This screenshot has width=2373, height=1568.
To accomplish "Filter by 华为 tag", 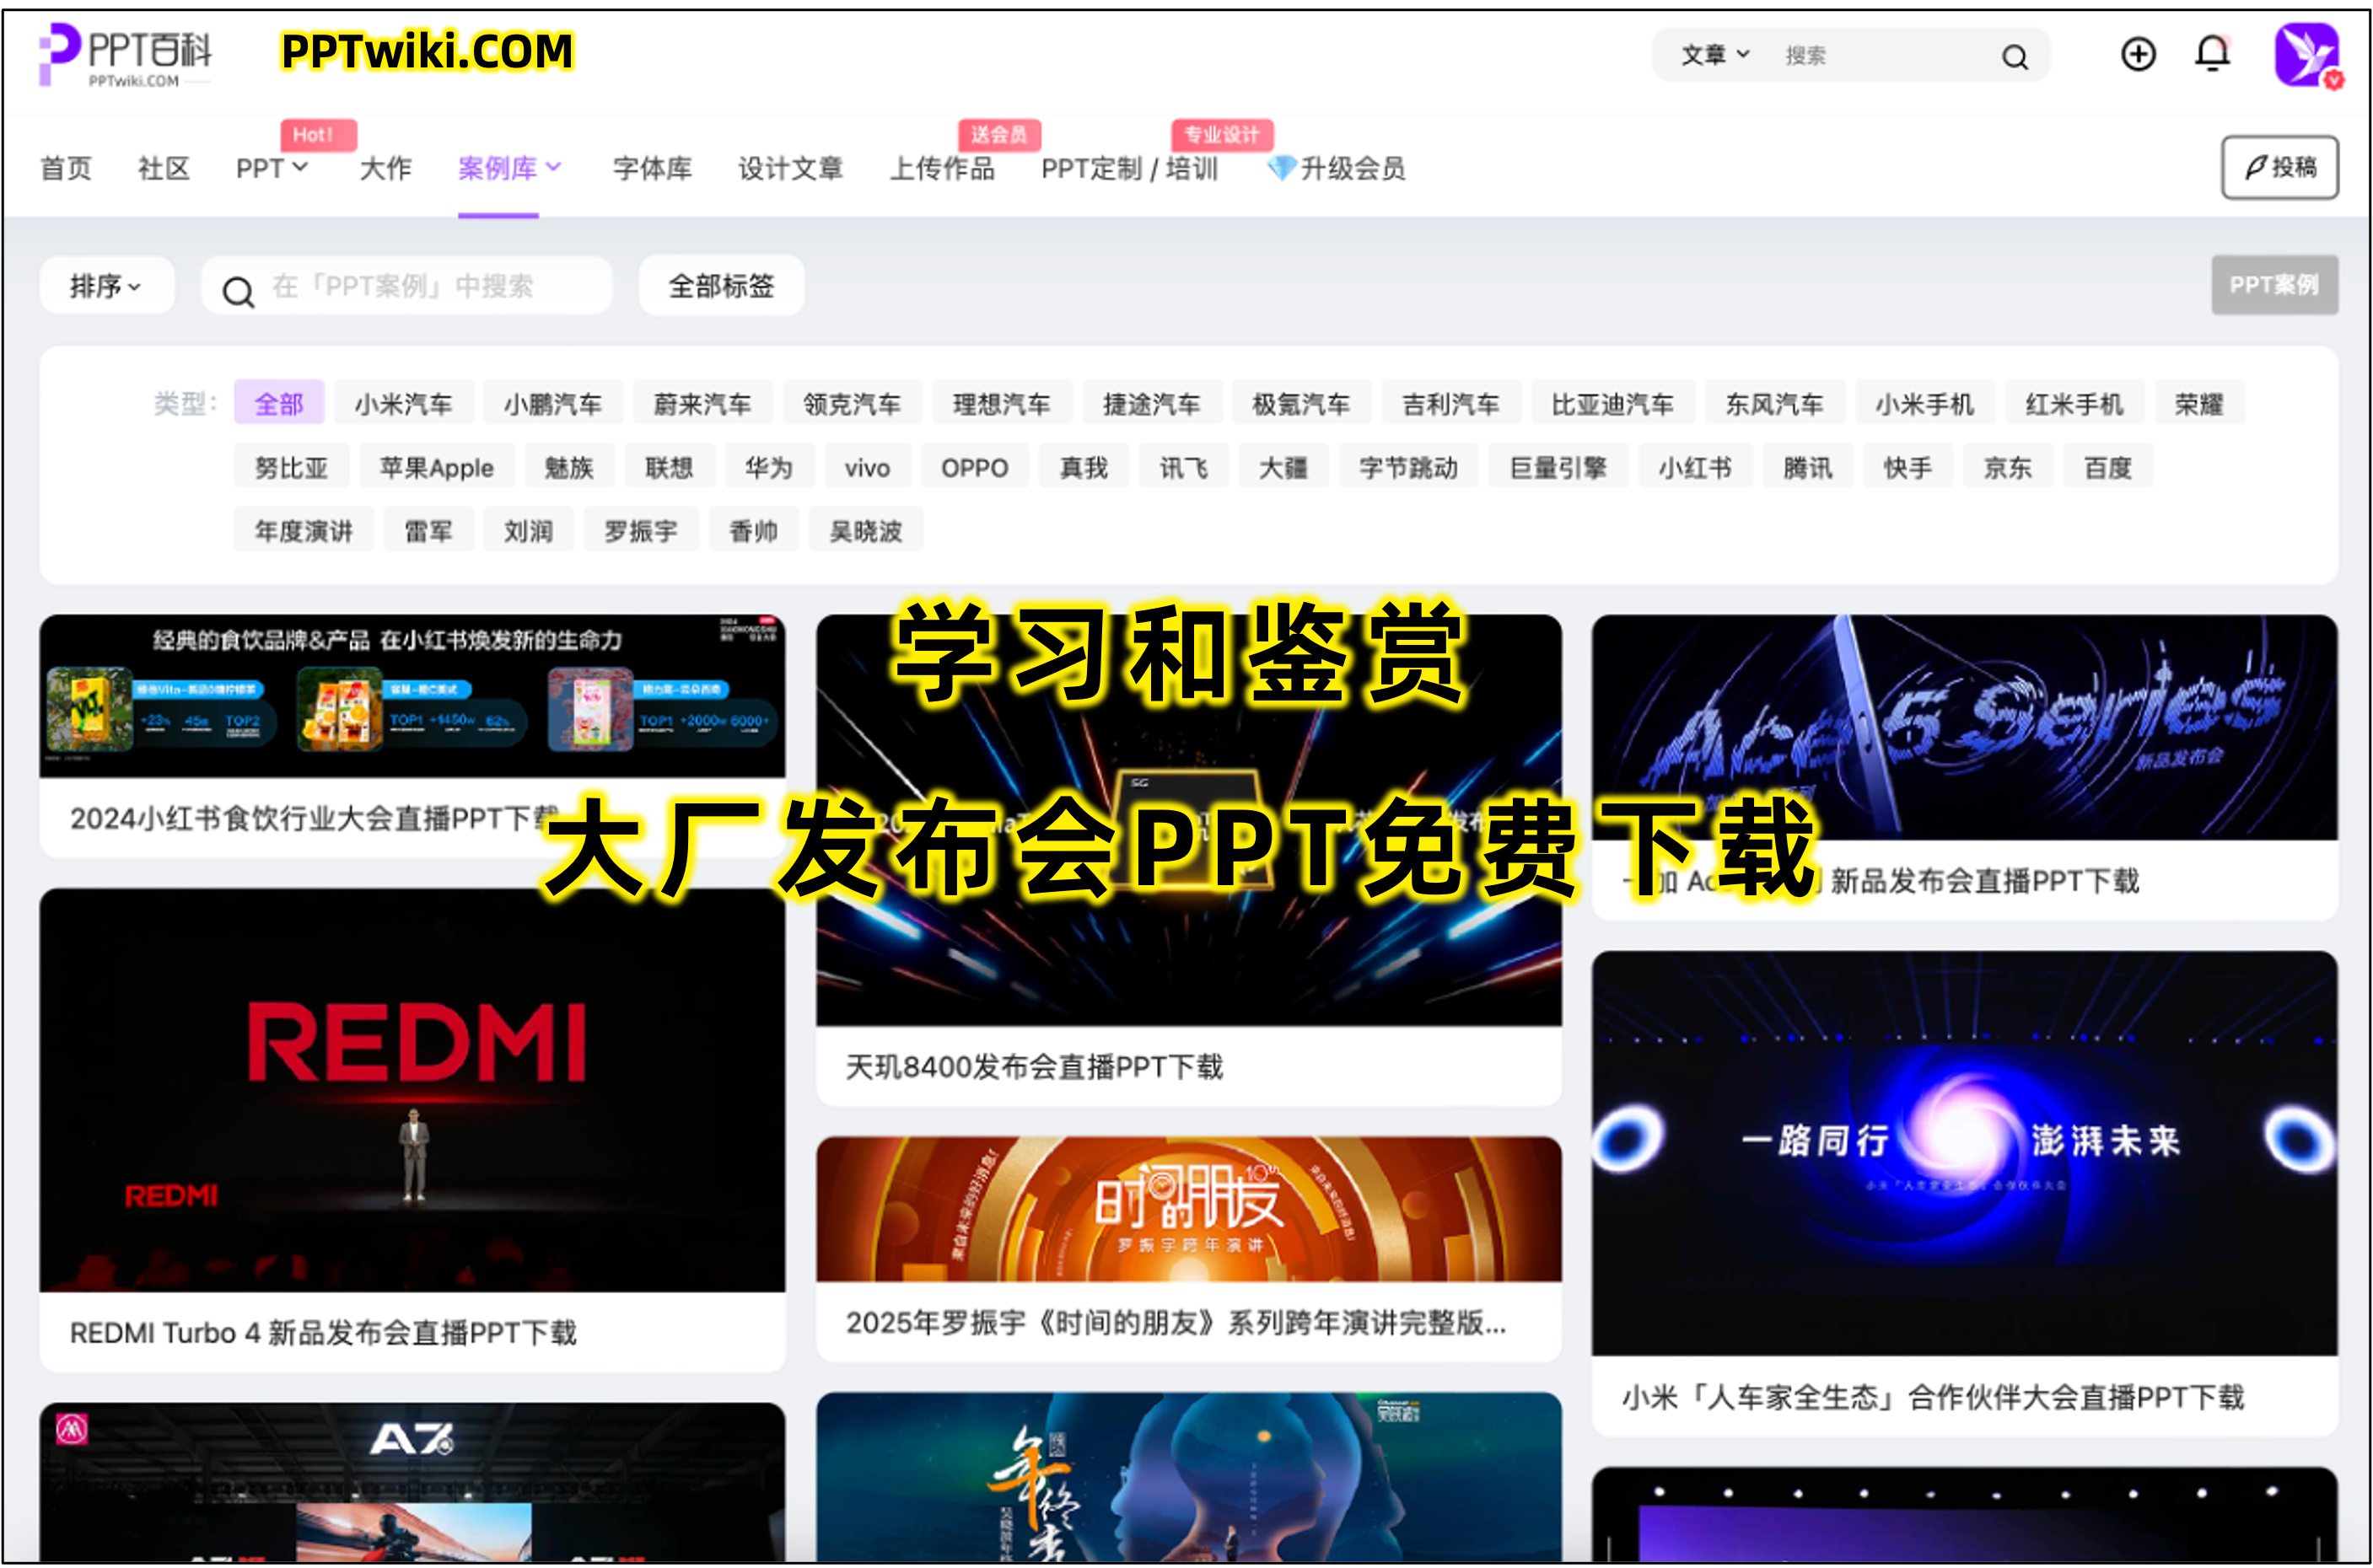I will [x=769, y=467].
